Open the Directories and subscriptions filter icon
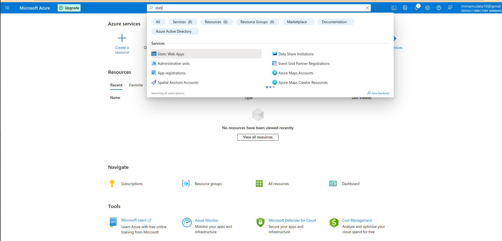 click(405, 8)
